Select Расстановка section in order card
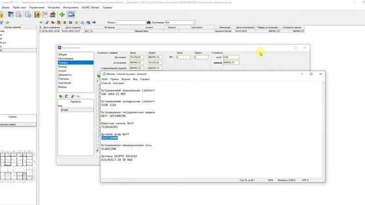Image resolution: width=365 pixels, height=205 pixels. click(x=76, y=59)
